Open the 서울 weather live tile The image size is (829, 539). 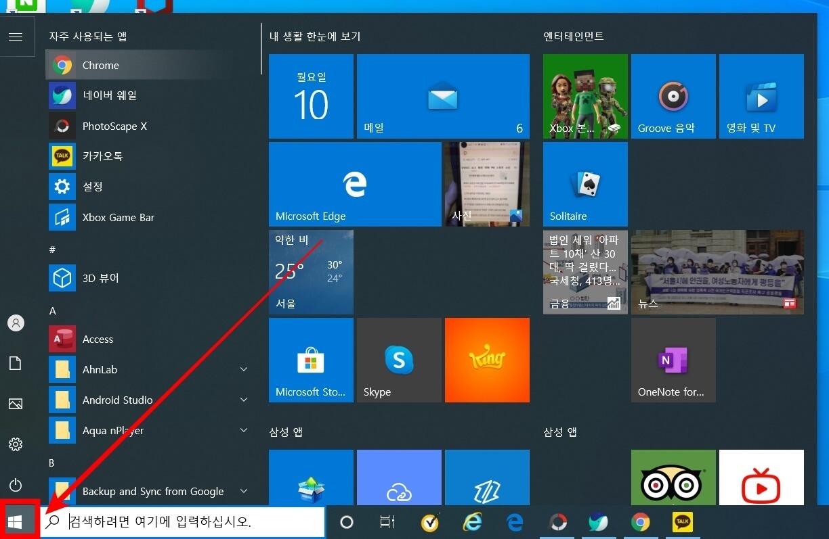click(x=310, y=273)
